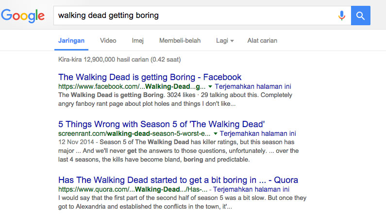Open the Quora 'Has The Walking Dead started' result
The image size is (386, 214).
178,180
